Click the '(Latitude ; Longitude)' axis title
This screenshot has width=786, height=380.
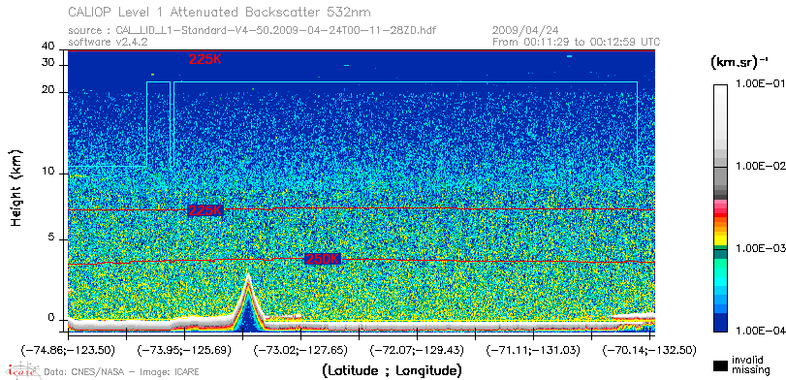click(392, 371)
